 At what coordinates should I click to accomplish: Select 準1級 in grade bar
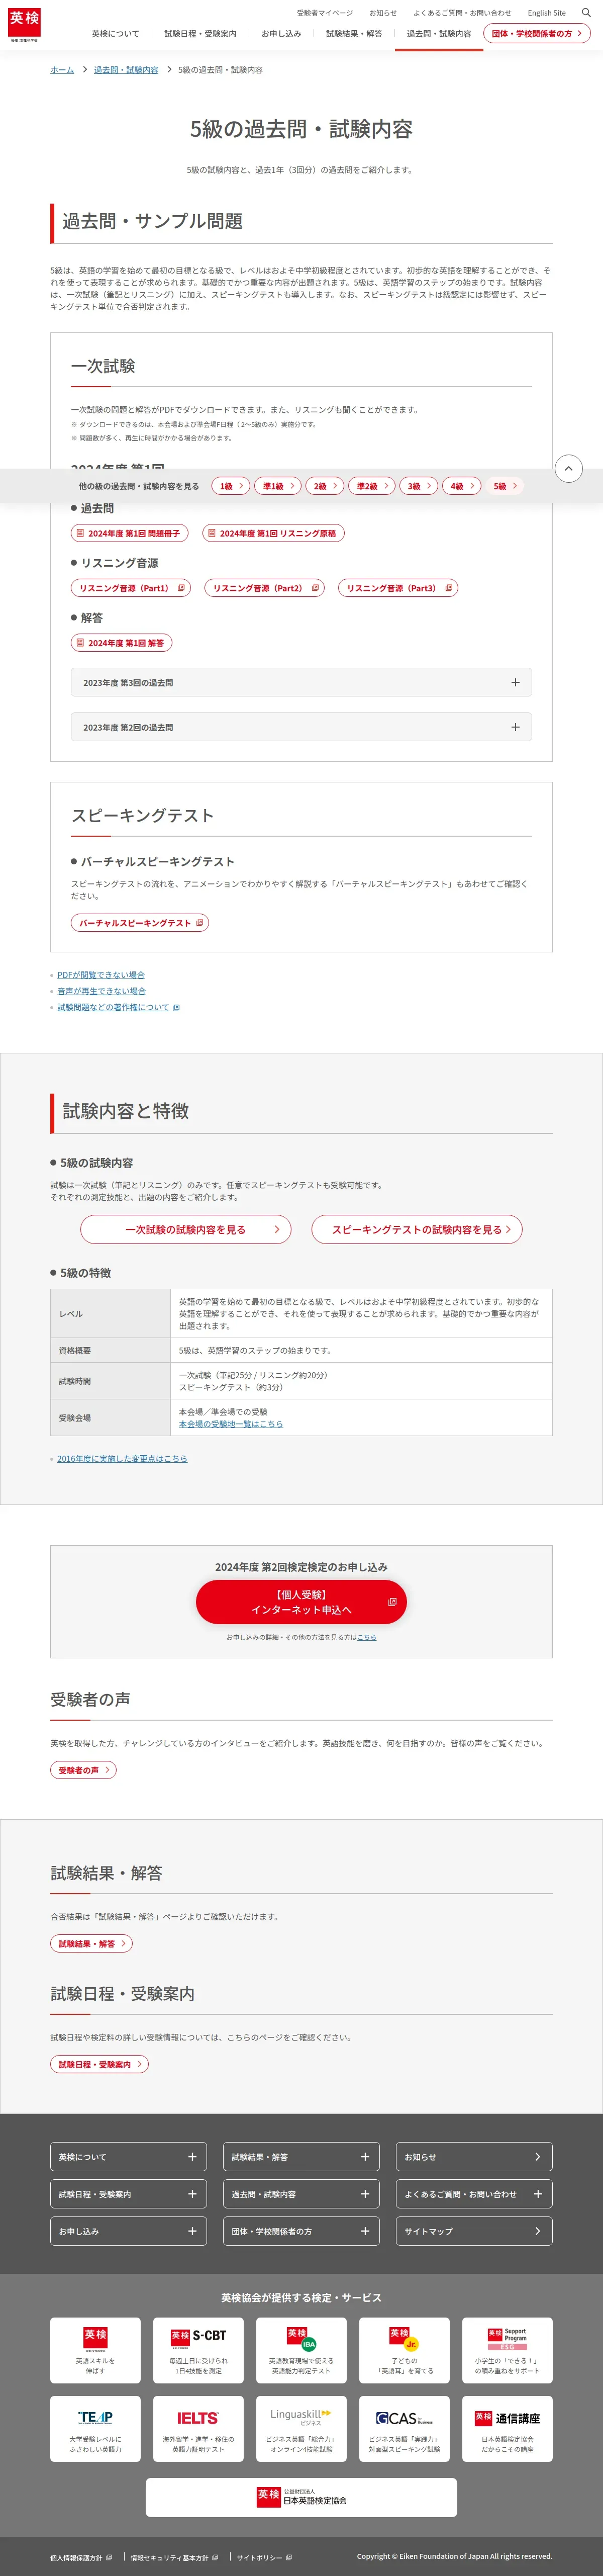point(277,486)
